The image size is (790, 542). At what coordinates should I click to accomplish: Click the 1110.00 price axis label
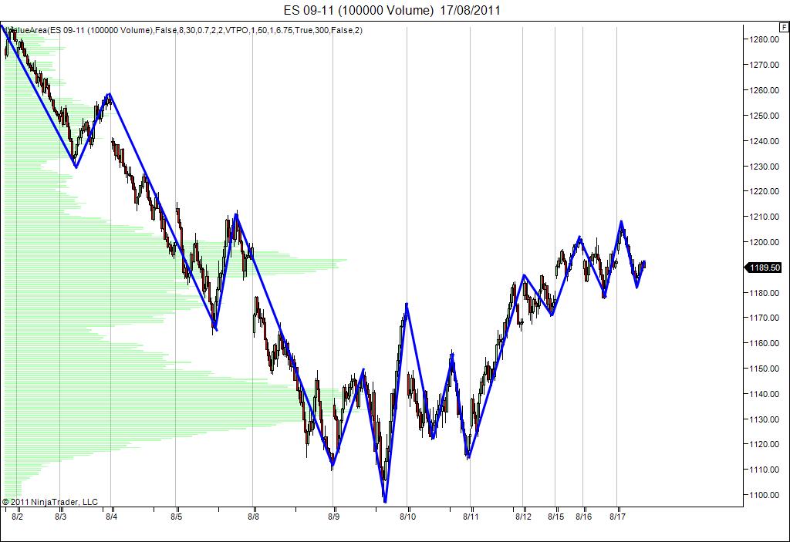[x=765, y=470]
